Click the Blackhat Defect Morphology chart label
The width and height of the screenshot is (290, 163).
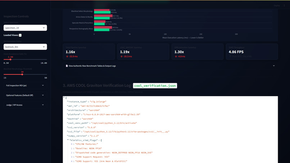click(82, 11)
